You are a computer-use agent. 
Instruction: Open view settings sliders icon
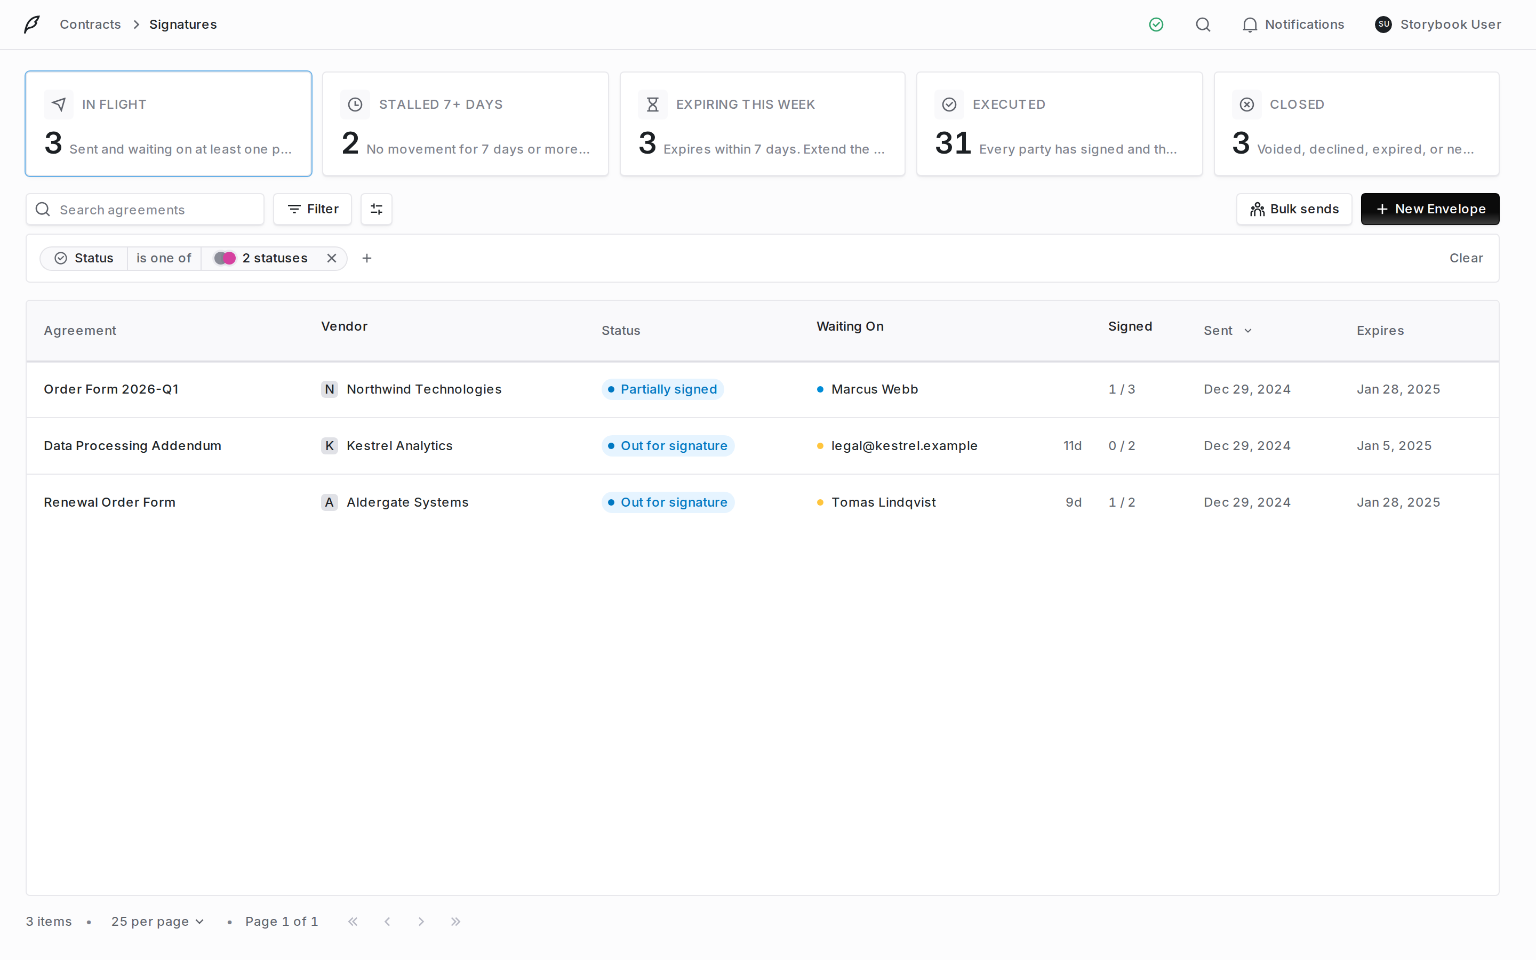click(377, 209)
